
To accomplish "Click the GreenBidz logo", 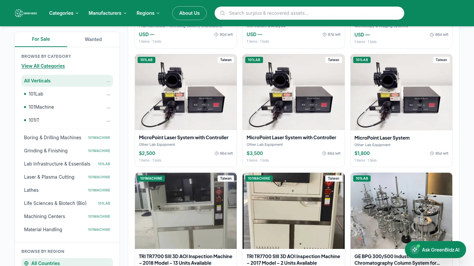I will [25, 13].
